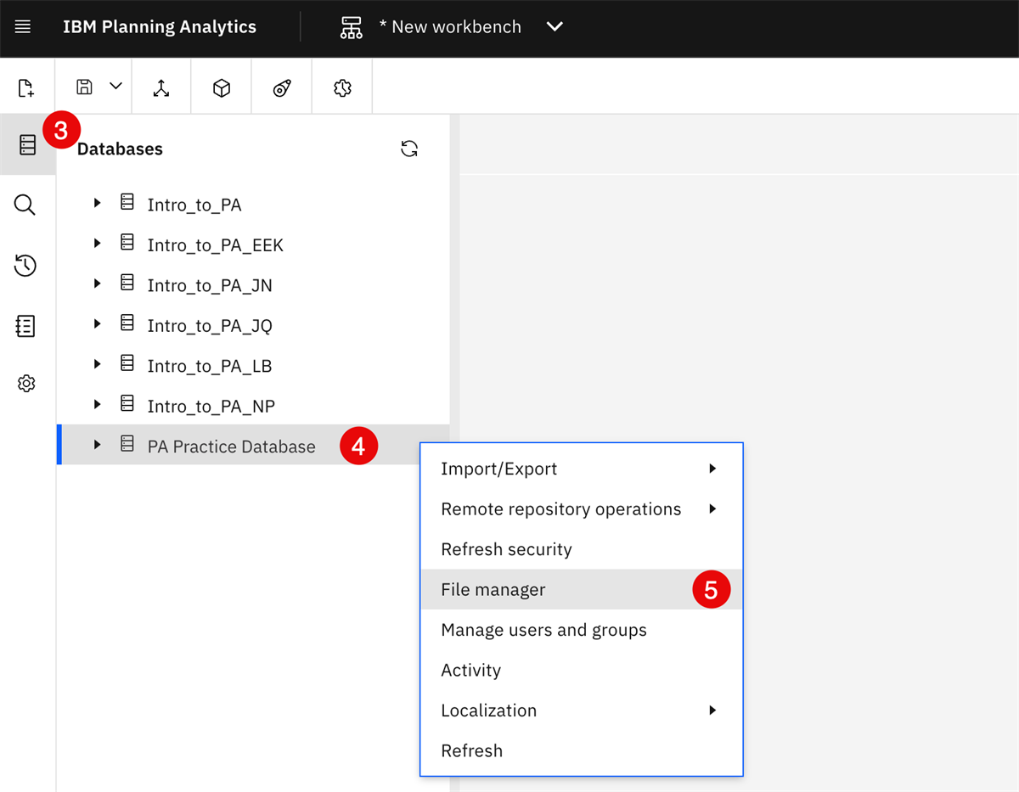The image size is (1019, 792).
Task: Choose File manager from context menu
Action: tap(582, 589)
